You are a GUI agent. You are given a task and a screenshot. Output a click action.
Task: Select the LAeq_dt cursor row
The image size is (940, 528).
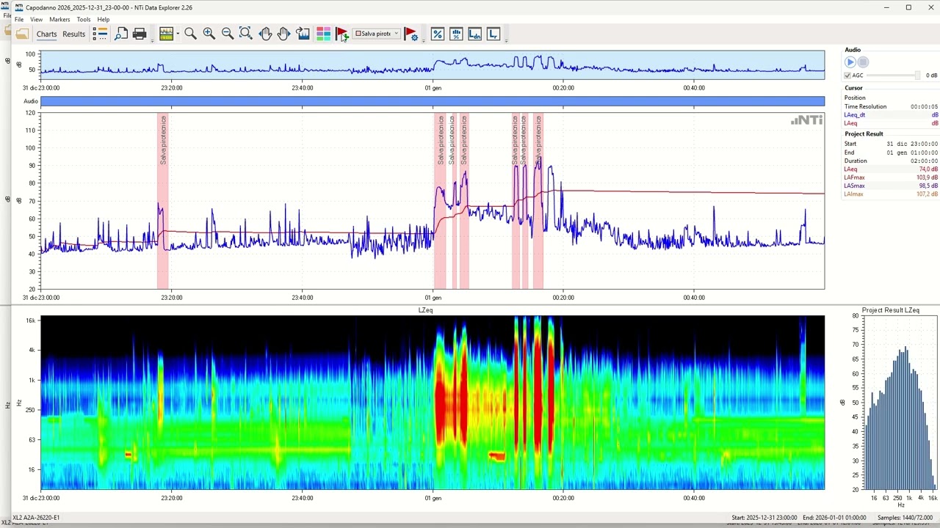tap(891, 115)
